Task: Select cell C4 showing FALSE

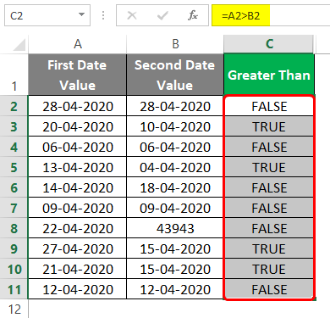Action: pyautogui.click(x=269, y=147)
